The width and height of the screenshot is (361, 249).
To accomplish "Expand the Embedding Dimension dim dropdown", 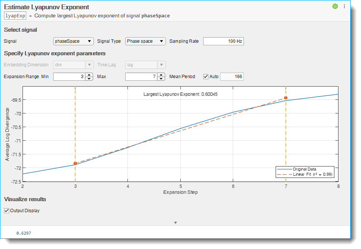I will coord(73,64).
